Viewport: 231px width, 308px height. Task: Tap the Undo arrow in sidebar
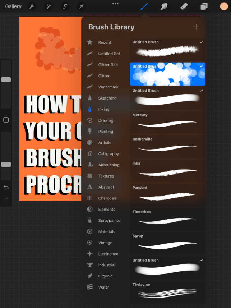[6, 187]
